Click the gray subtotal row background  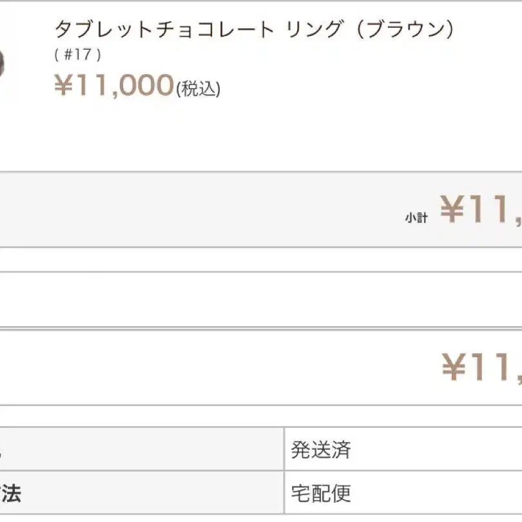click(193, 210)
